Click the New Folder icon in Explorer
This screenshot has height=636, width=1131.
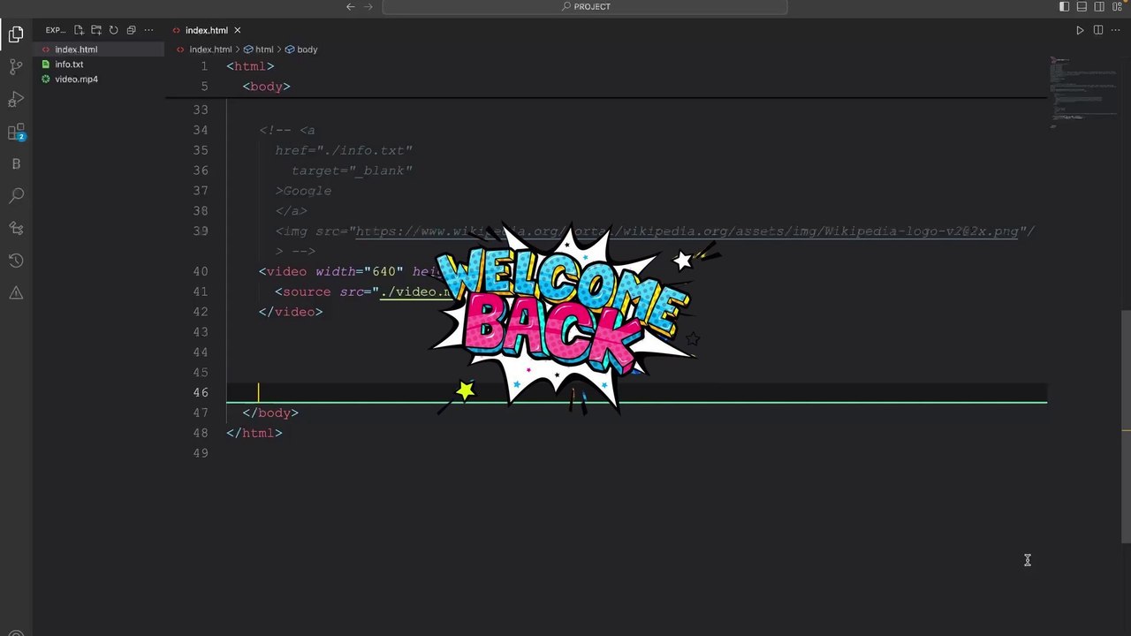coord(96,30)
